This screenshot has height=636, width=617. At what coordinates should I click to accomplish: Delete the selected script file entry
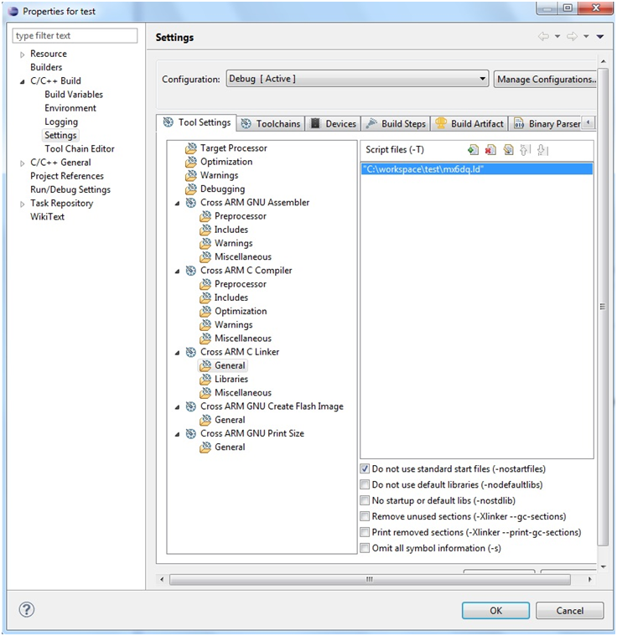490,150
